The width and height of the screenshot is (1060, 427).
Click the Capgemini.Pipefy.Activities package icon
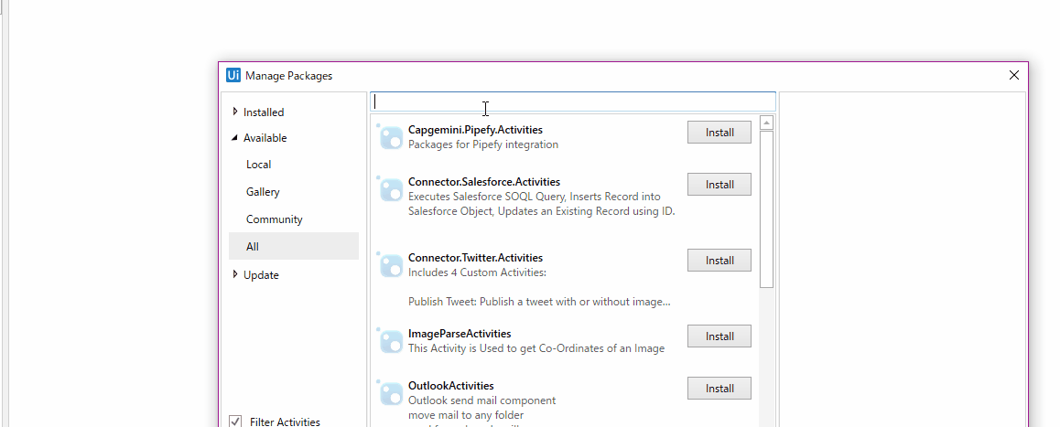tap(390, 136)
